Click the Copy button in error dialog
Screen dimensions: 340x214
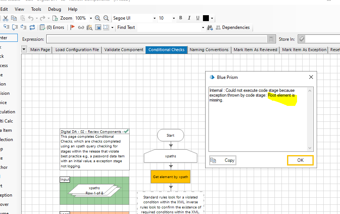click(x=223, y=160)
